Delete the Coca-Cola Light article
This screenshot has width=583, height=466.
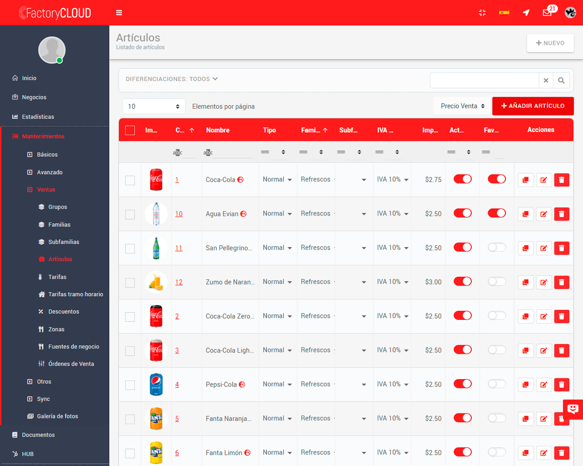[562, 350]
